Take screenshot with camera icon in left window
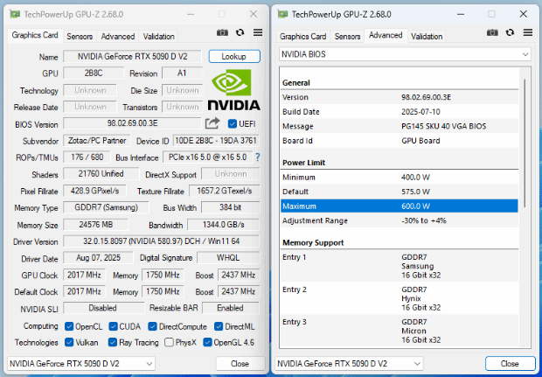This screenshot has height=377, width=542. pyautogui.click(x=222, y=32)
